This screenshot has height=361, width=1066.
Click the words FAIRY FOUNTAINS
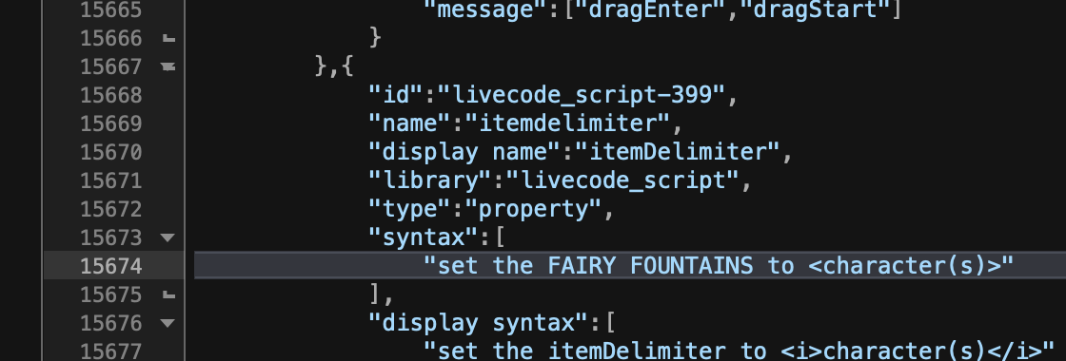pos(651,266)
